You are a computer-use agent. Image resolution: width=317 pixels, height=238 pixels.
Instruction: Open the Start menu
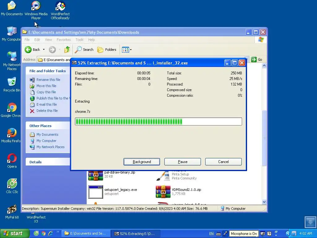14,234
